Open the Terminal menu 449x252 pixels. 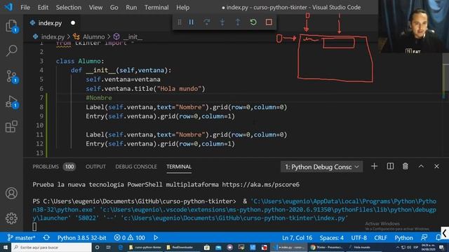(x=156, y=8)
